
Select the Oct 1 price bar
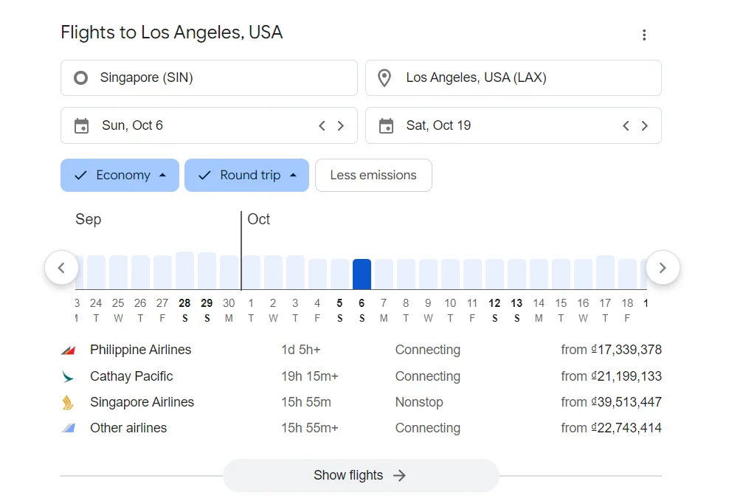click(251, 272)
